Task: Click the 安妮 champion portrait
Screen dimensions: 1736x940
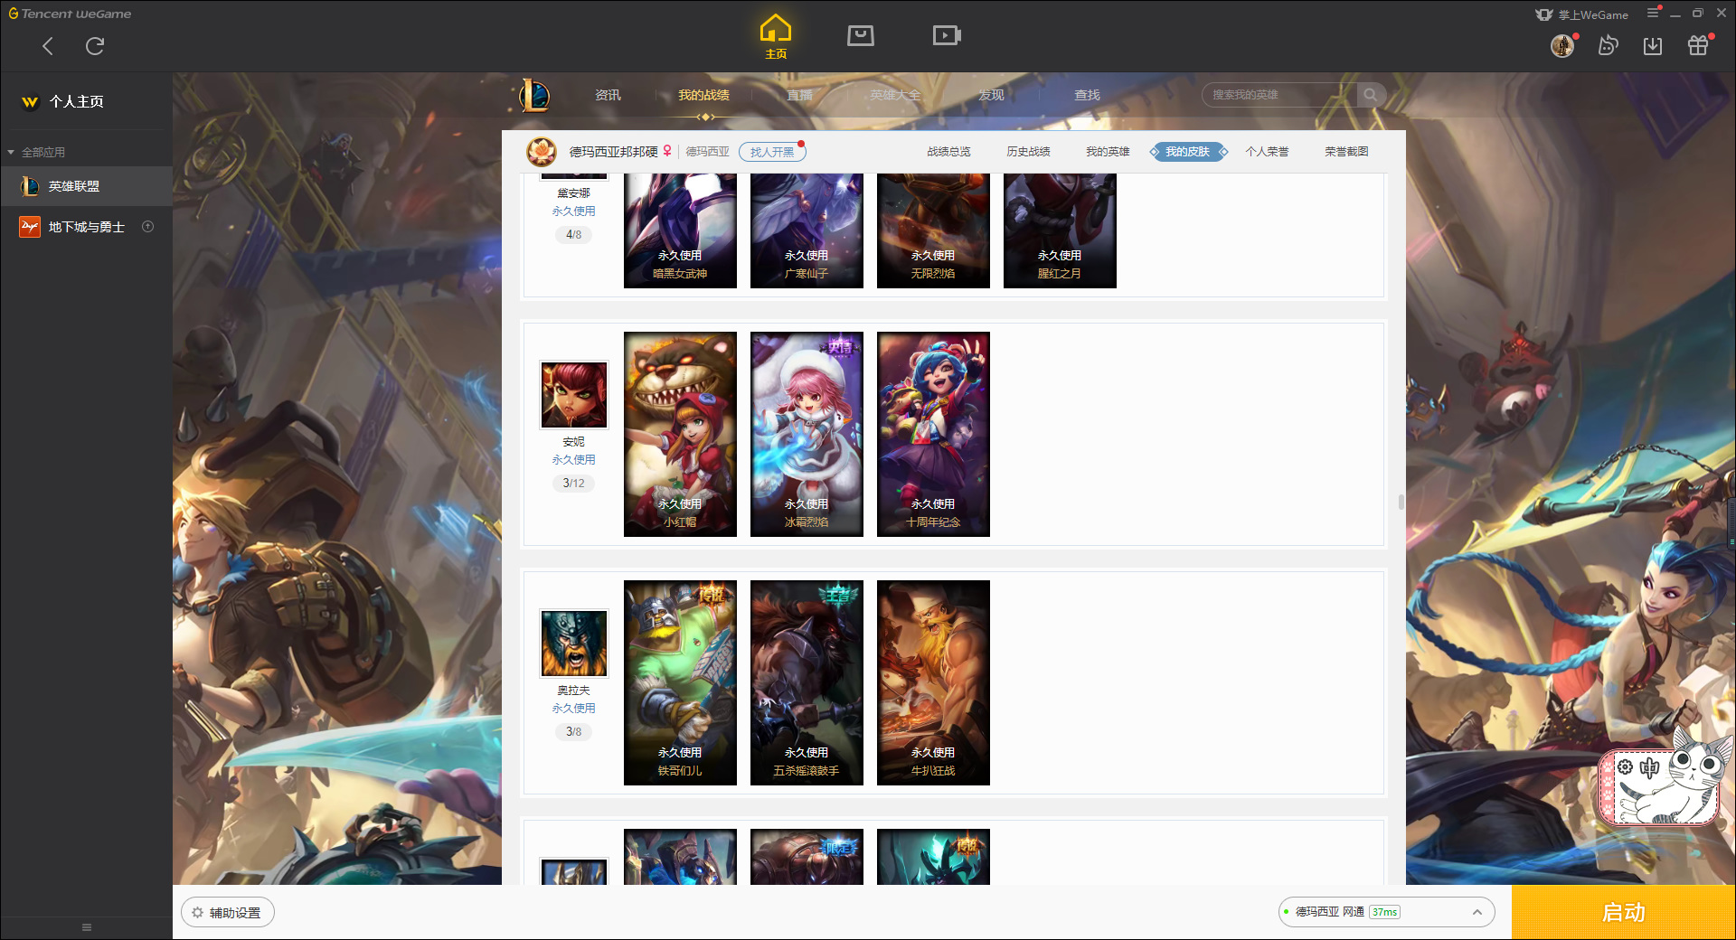Action: [574, 395]
